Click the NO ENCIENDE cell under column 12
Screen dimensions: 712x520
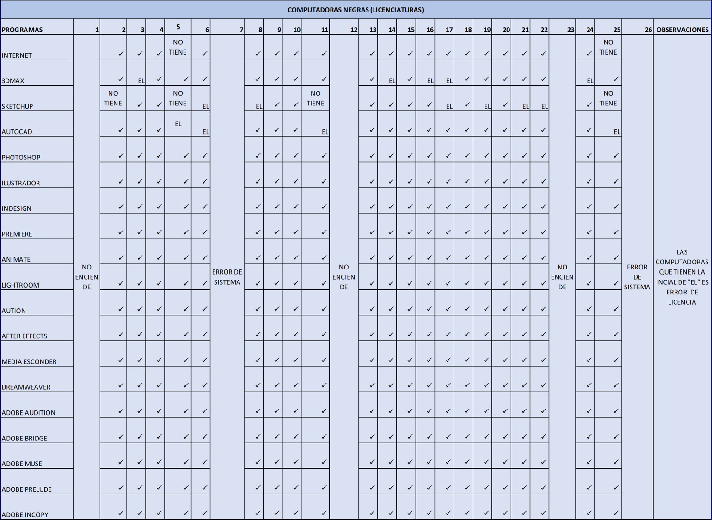(x=344, y=277)
